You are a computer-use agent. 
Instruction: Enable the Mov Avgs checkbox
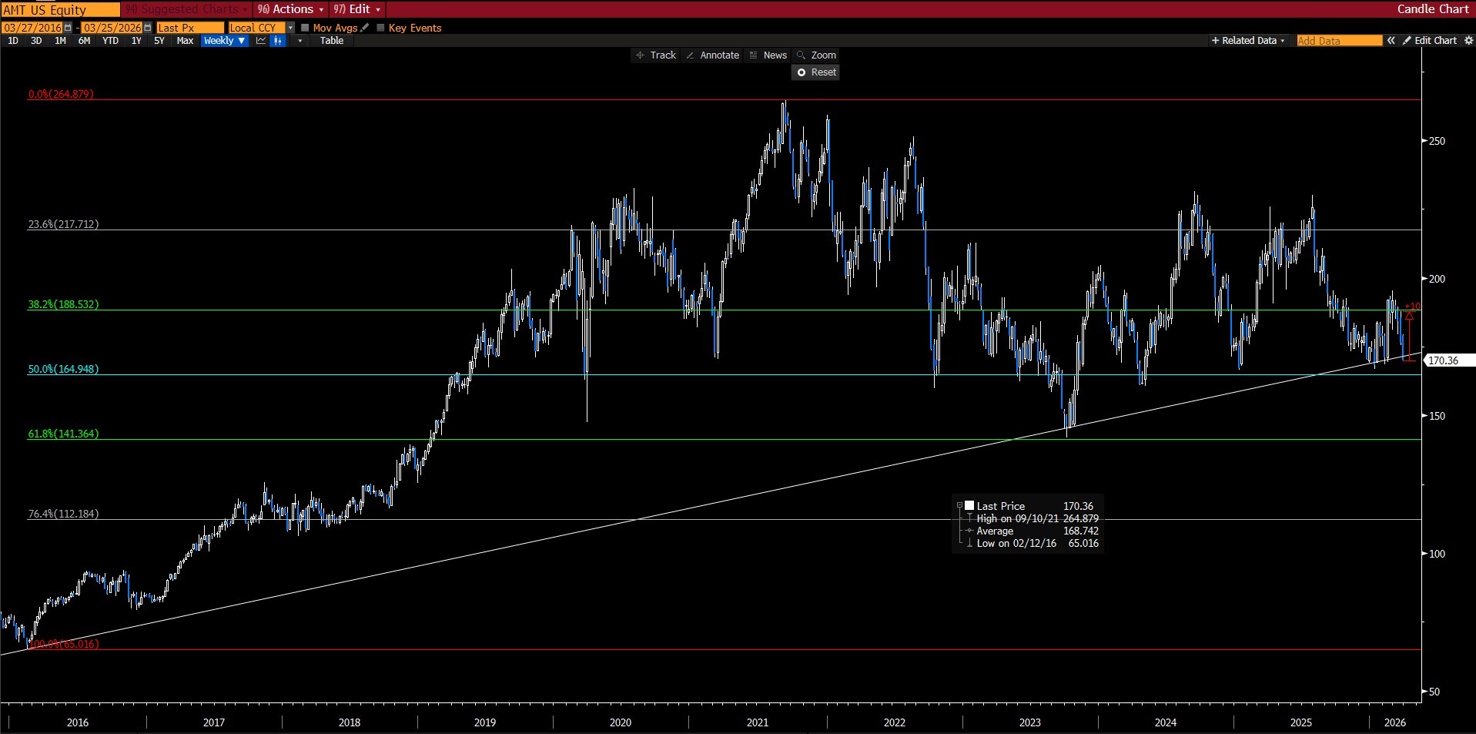tap(305, 28)
